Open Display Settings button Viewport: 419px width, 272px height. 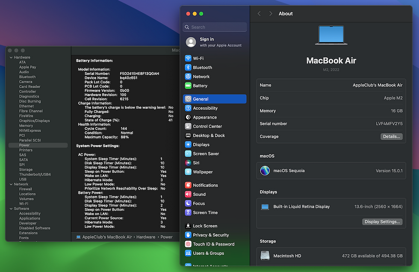tap(382, 222)
